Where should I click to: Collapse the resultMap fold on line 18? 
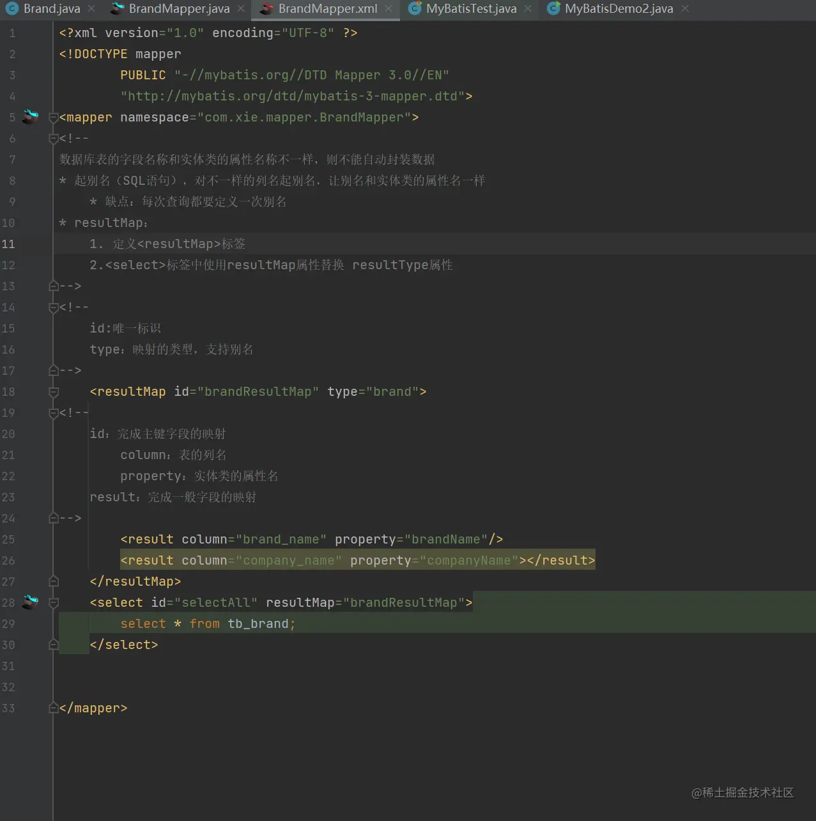click(x=54, y=391)
